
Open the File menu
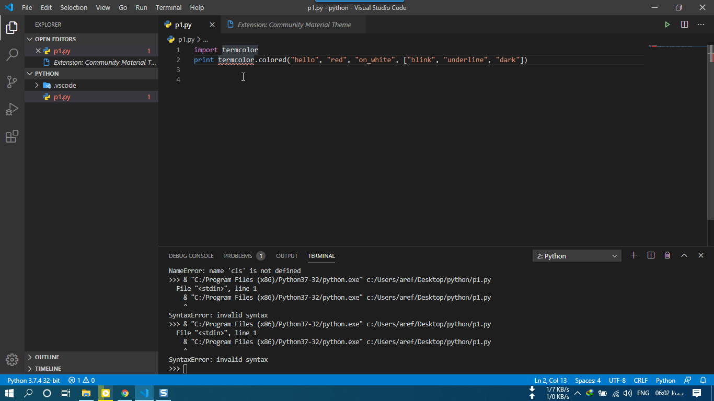tap(27, 7)
